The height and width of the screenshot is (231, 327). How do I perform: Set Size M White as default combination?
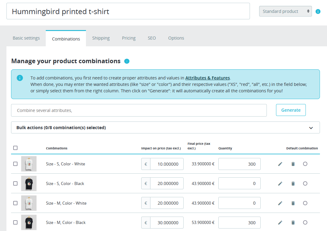coord(305,203)
